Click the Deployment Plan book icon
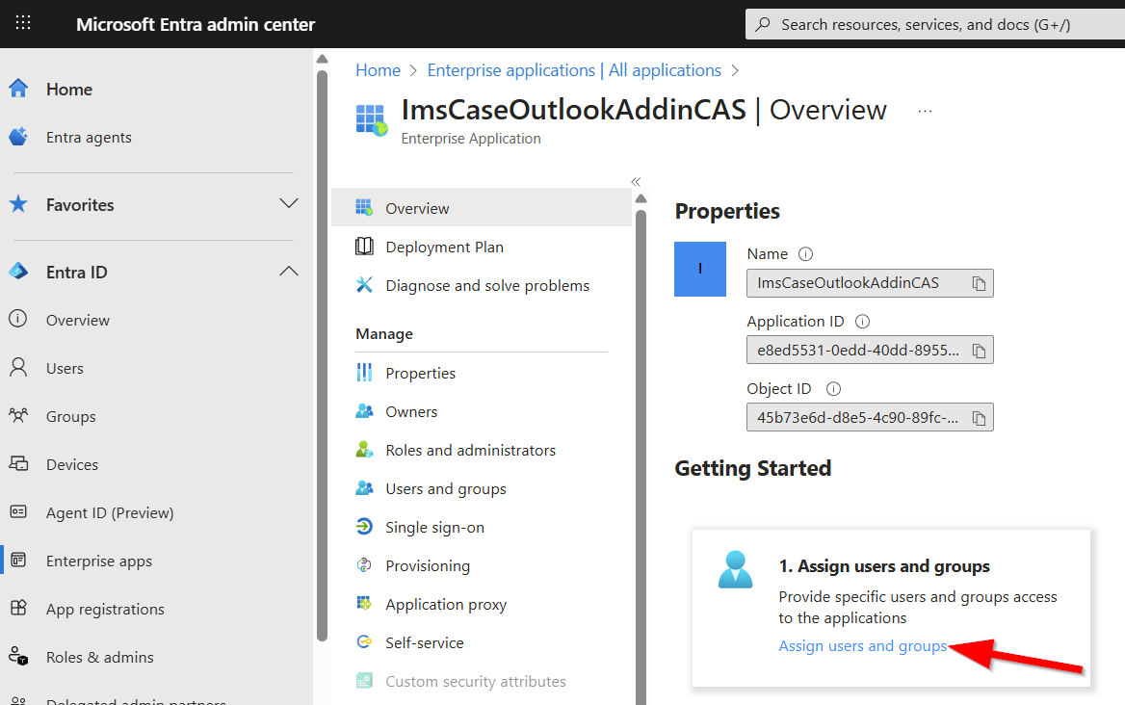The width and height of the screenshot is (1125, 705). tap(364, 247)
